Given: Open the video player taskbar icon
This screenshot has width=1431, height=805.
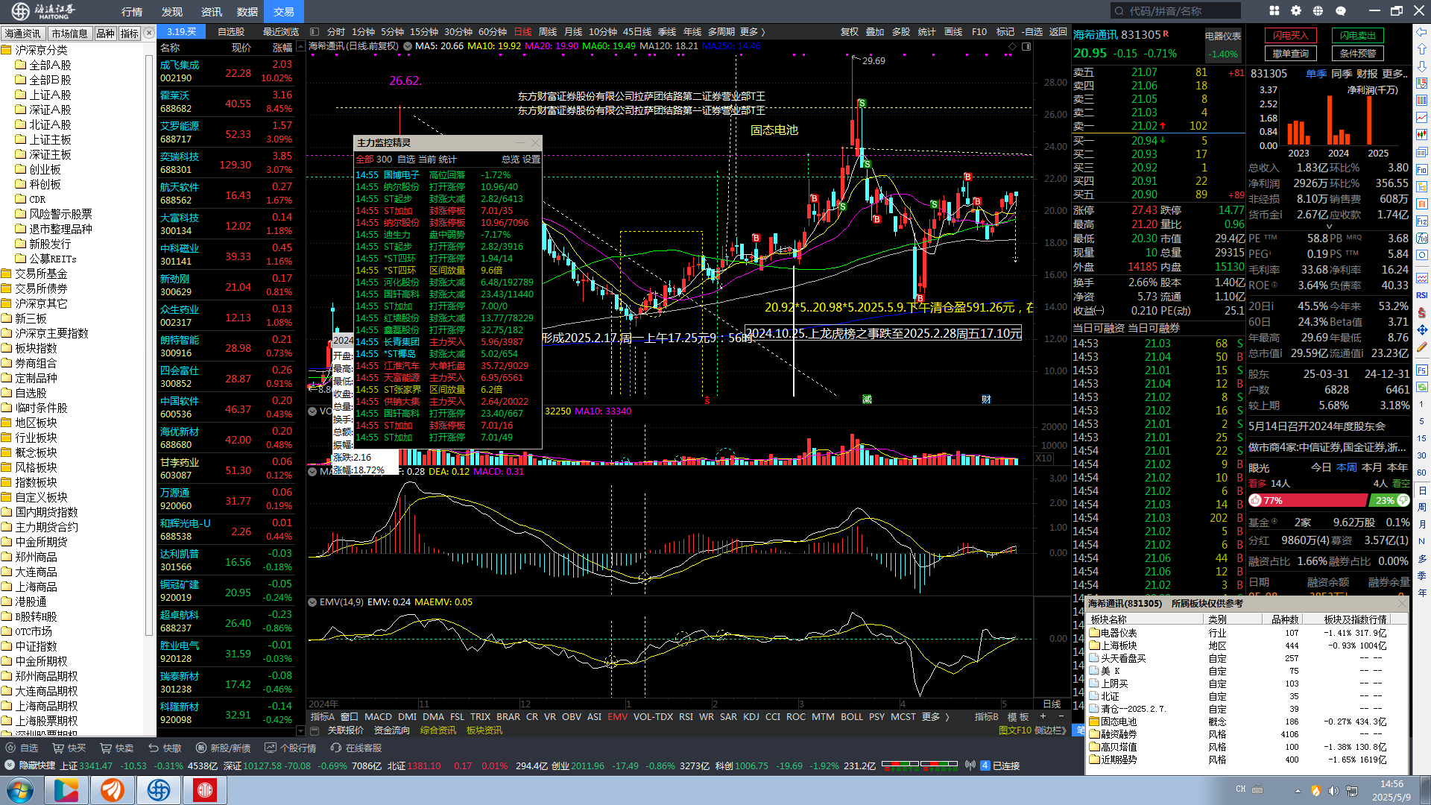Looking at the screenshot, I should click(x=66, y=790).
